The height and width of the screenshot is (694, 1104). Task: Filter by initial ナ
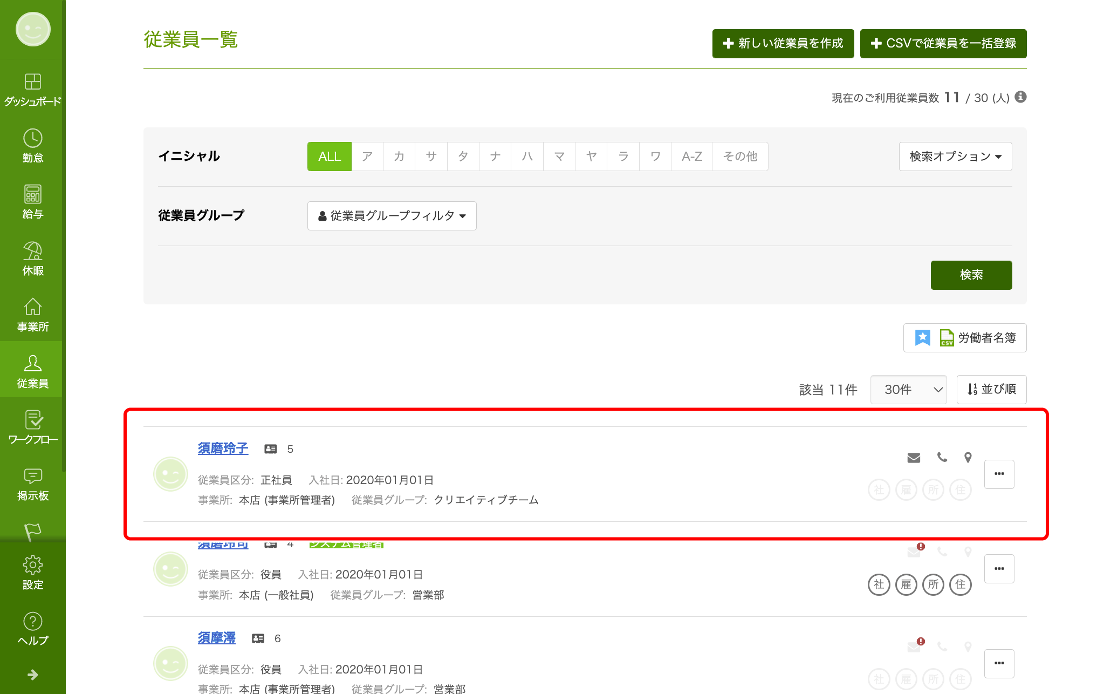pyautogui.click(x=495, y=157)
